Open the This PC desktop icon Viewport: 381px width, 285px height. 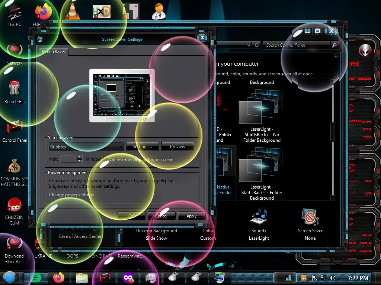(x=15, y=16)
